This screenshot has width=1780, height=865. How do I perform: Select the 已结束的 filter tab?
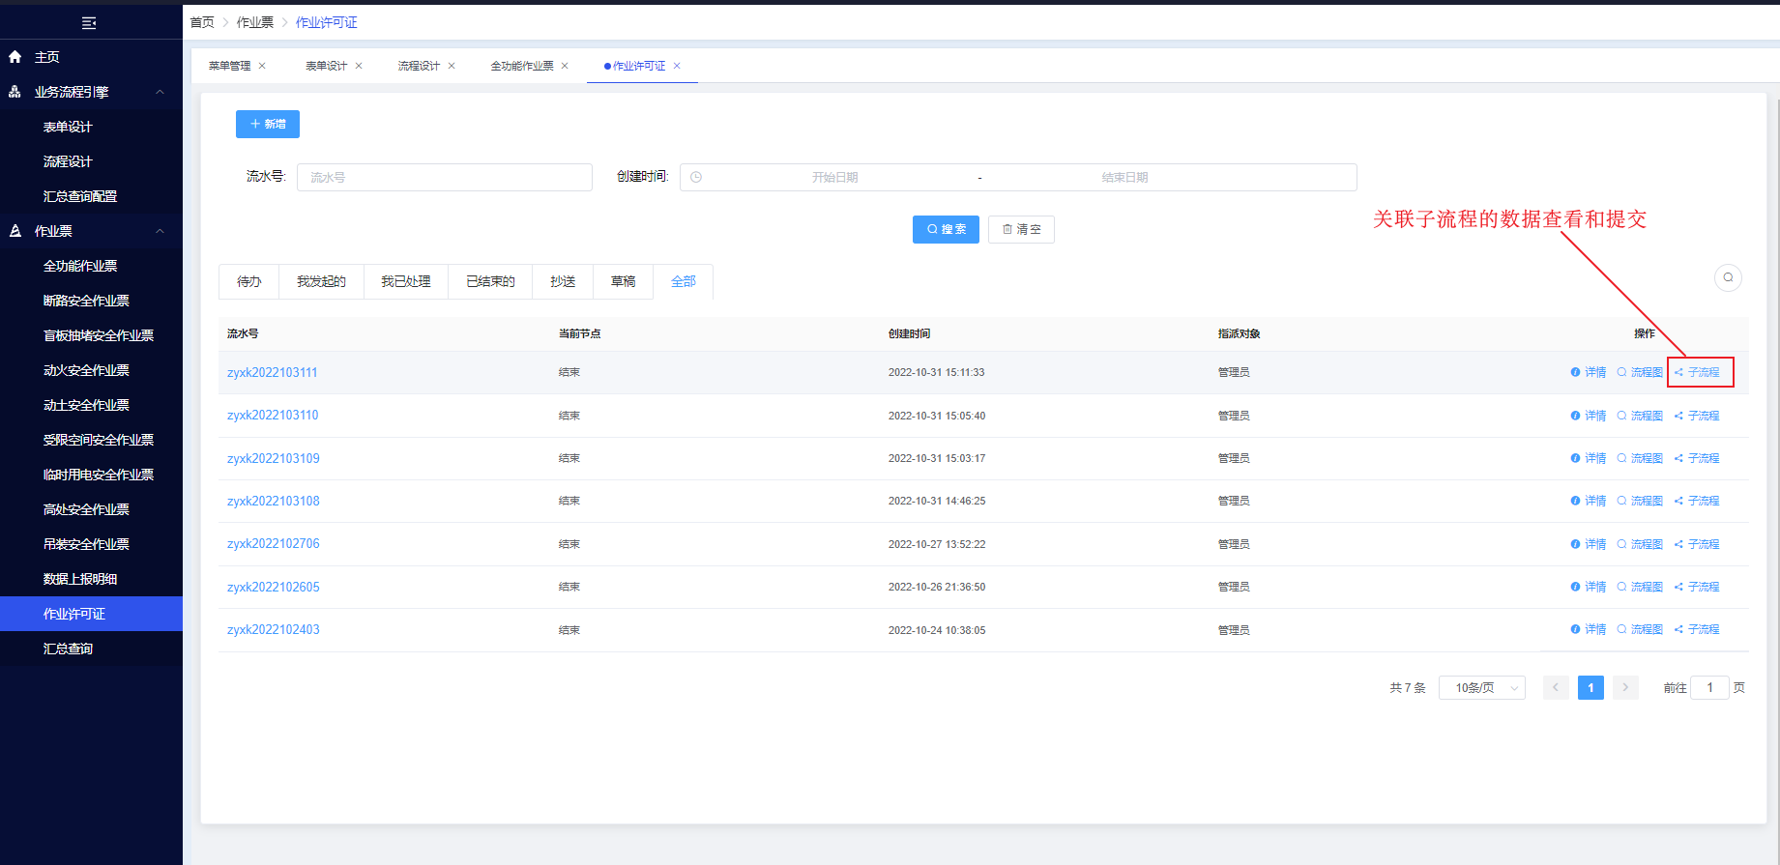click(x=490, y=281)
